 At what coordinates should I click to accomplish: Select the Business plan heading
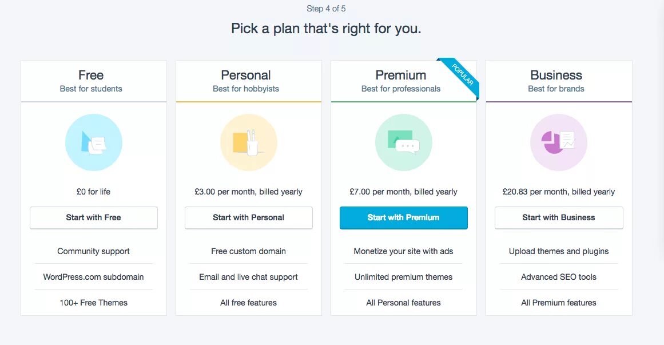[556, 75]
